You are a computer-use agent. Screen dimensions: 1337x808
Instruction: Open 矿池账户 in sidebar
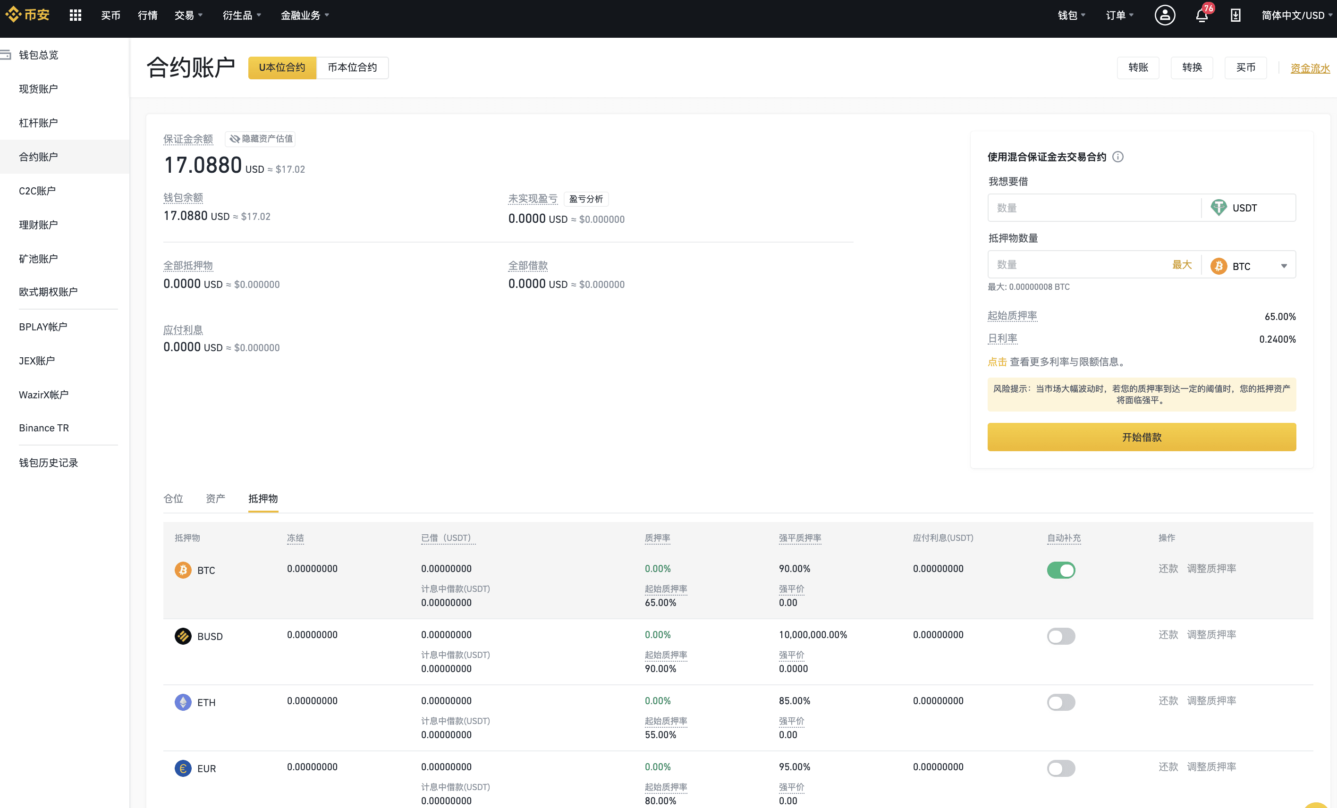(38, 259)
